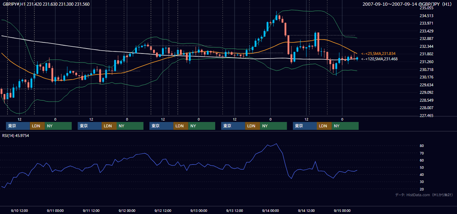Click the leftmost LDN session box
This screenshot has width=457, height=214.
tap(37, 126)
